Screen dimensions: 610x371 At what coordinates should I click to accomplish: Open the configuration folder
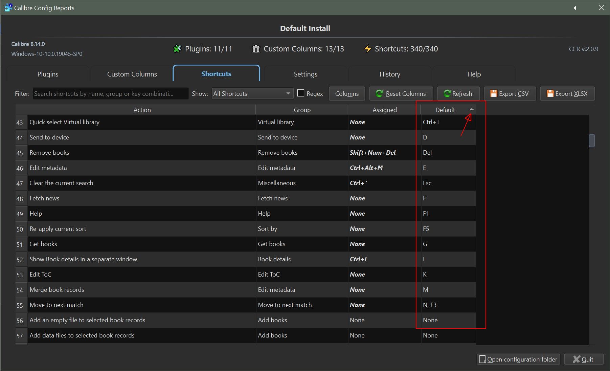tap(518, 359)
